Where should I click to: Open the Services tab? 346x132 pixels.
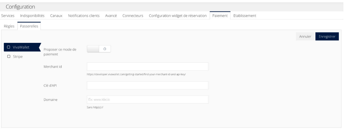coord(8,16)
